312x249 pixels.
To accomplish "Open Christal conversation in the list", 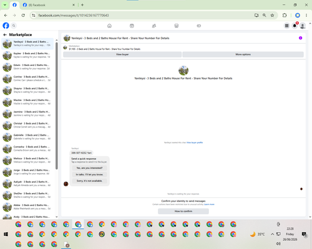I will (x=27, y=125).
